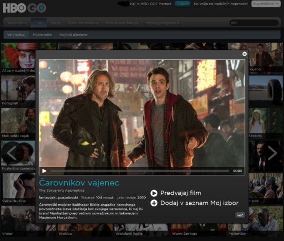This screenshot has height=241, width=284.
Task: Click the video progress bar
Action: coord(140,171)
